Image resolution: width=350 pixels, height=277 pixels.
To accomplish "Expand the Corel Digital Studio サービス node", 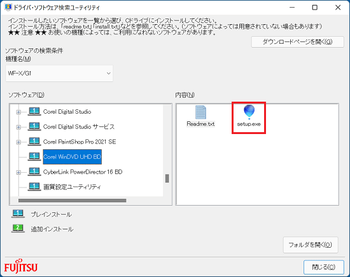I will tap(18, 127).
